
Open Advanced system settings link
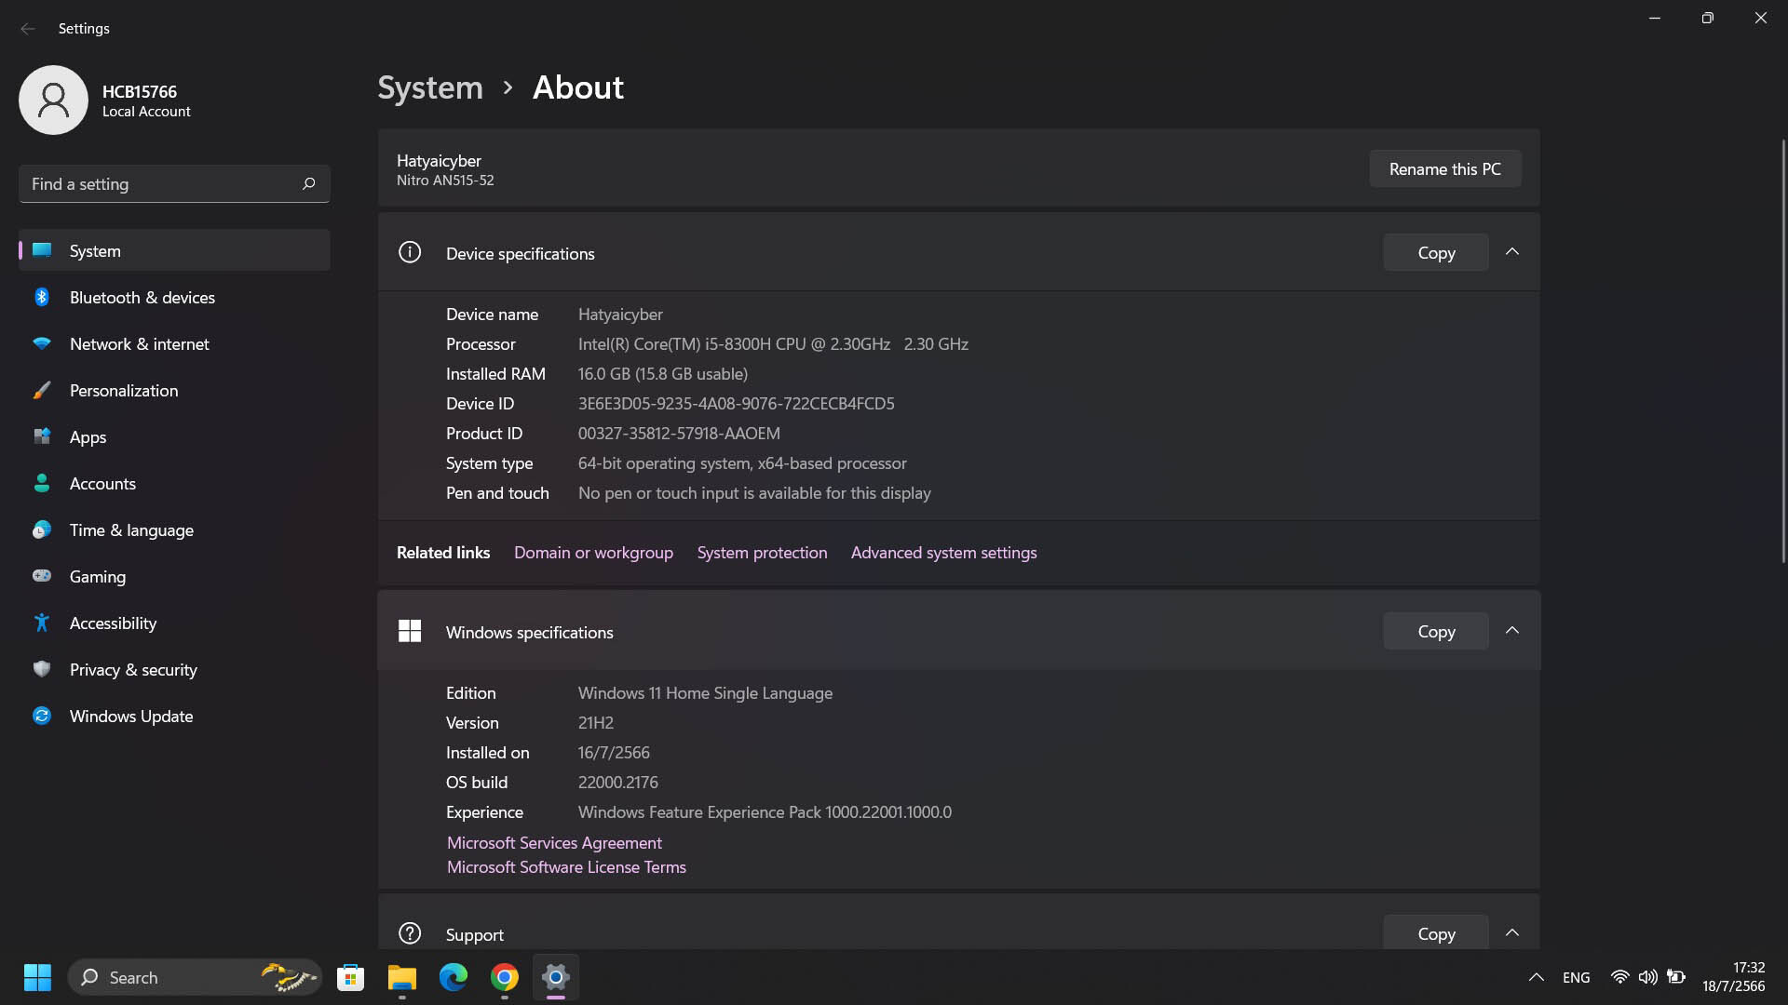pyautogui.click(x=943, y=552)
